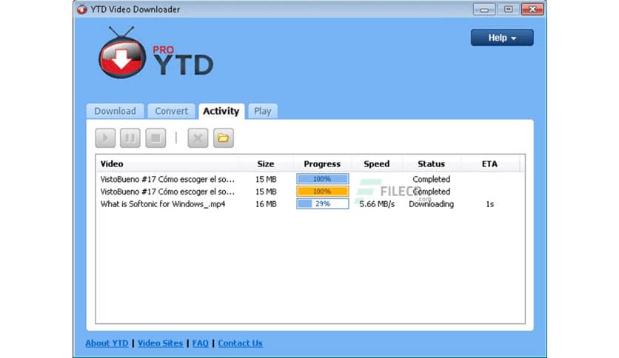Screen dimensions: 619x358
Task: Open the download folder icon
Action: point(224,138)
